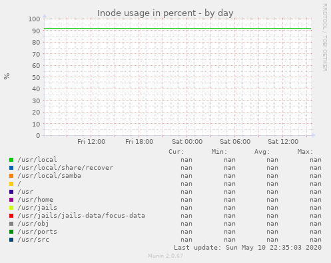Screen dimensions: 331x263
Task: Click the 50 value on the y-axis
Action: point(36,77)
